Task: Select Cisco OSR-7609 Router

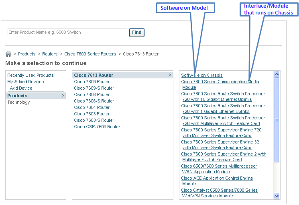Action: coord(97,127)
